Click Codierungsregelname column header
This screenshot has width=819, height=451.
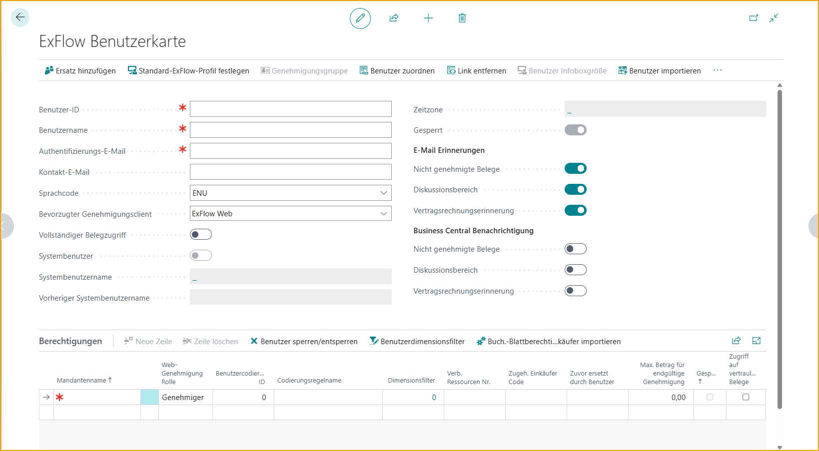click(x=309, y=381)
